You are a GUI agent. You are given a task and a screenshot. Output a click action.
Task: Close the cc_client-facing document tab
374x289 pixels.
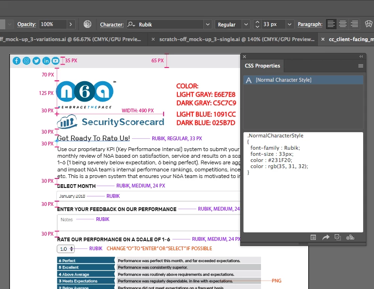tap(323, 39)
